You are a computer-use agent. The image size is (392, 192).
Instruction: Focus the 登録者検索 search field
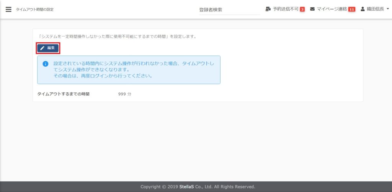(x=229, y=10)
